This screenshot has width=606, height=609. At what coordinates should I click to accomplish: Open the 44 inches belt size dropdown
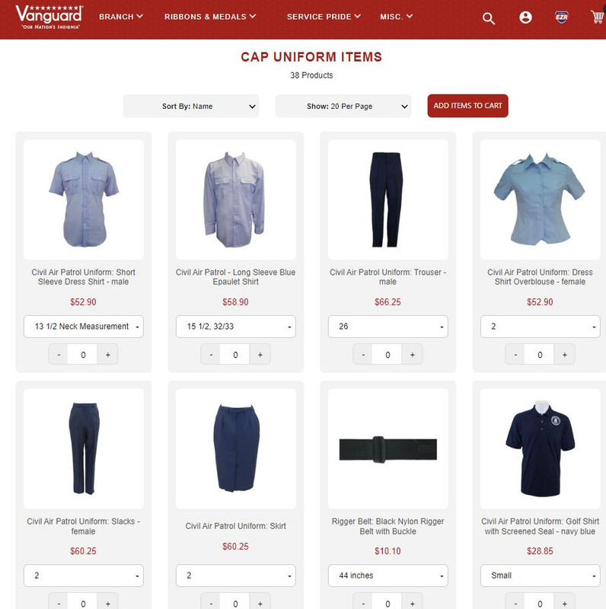(388, 576)
